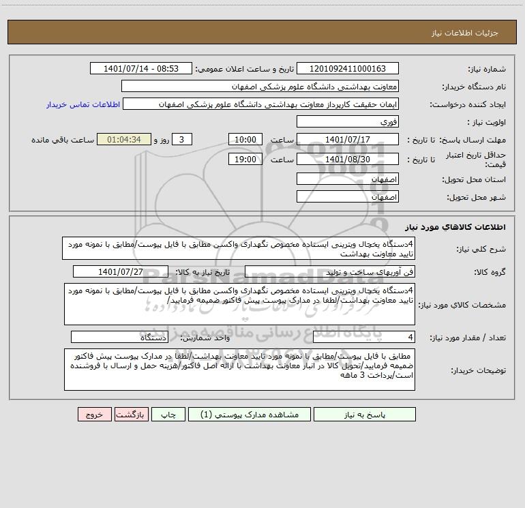Click the جزئیات اطلاعات نیاز header title
Image resolution: width=525 pixels, height=508 pixels.
tap(465, 33)
